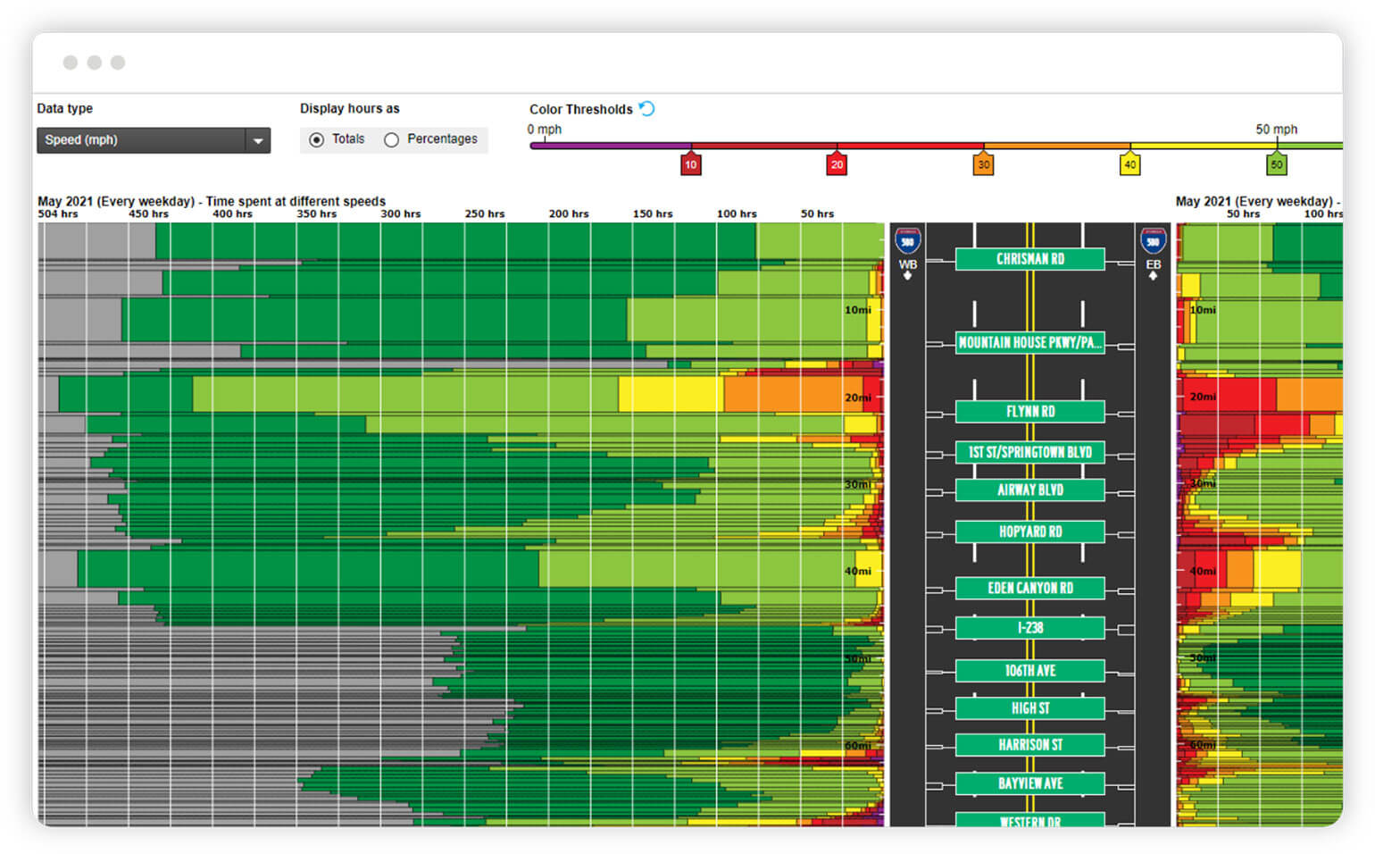
Task: Click the reset Color Thresholds refresh icon
Action: click(x=647, y=109)
